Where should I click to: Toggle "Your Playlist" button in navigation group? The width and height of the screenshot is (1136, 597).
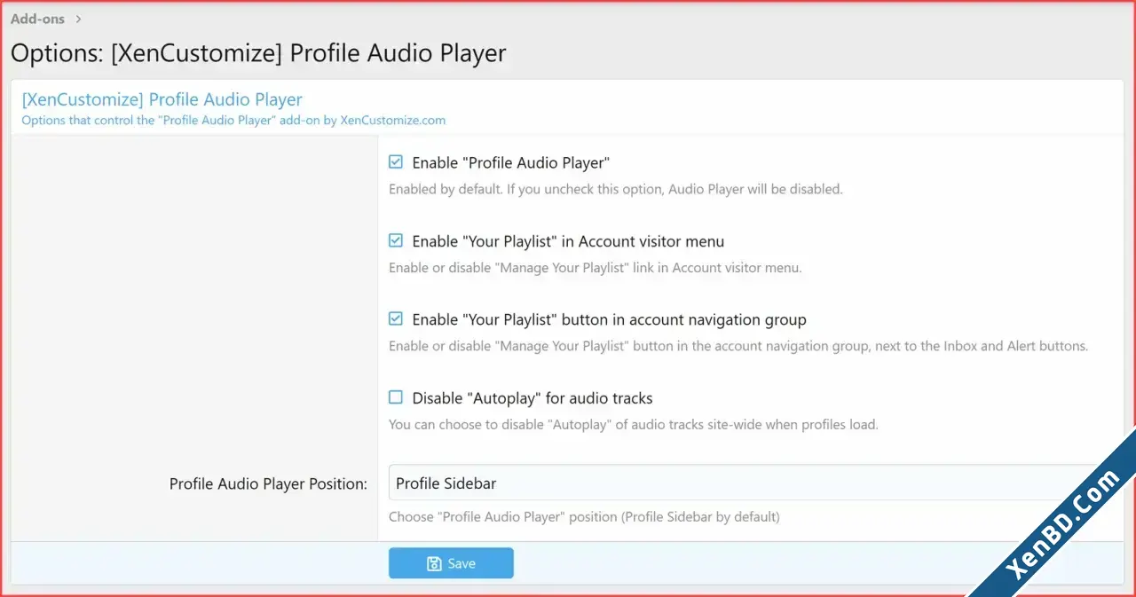coord(396,319)
